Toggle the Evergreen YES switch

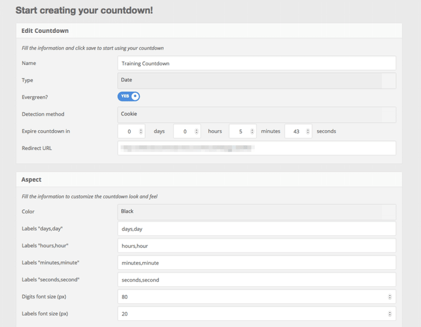[x=129, y=96]
